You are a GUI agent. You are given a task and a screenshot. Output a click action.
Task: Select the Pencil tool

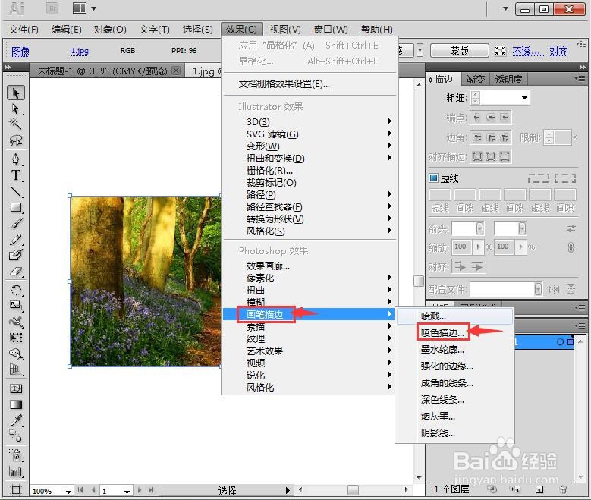point(15,240)
